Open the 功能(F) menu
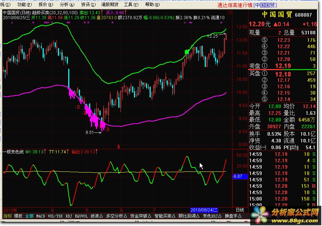This screenshot has width=322, height=226. (25, 5)
